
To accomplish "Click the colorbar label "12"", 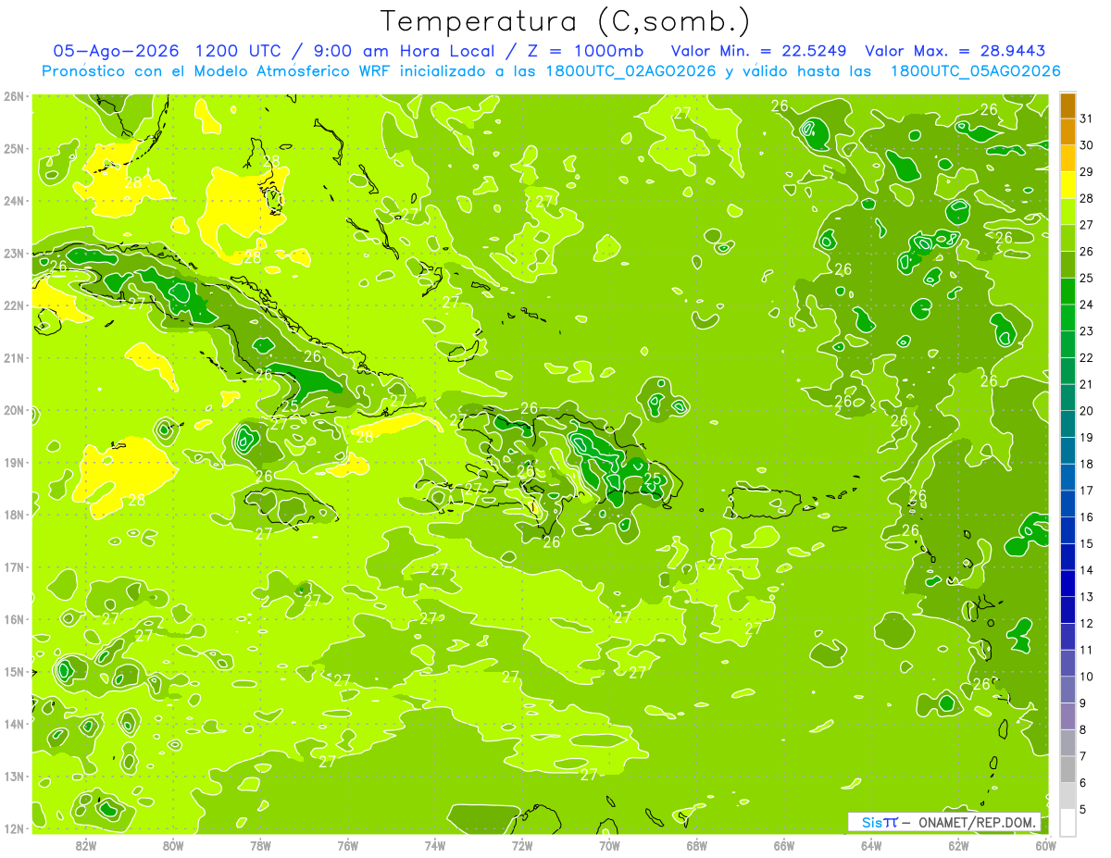I will point(1087,623).
